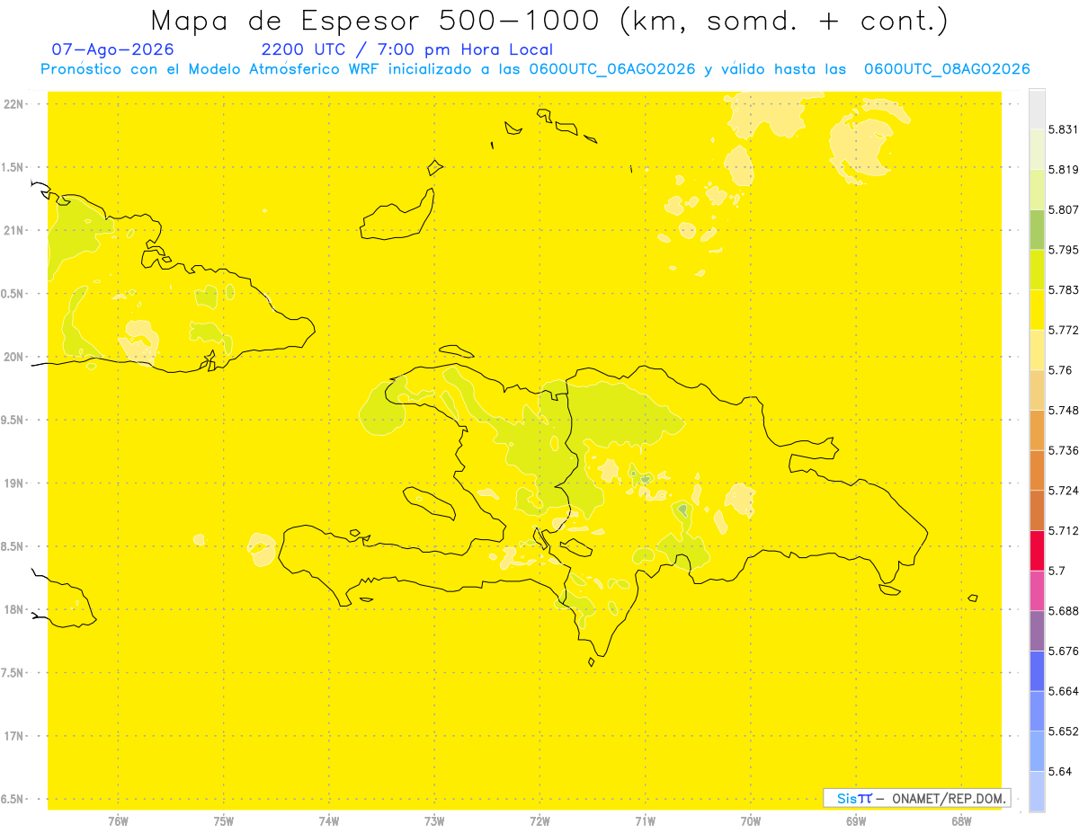Select the bright yellow swatch above 5.772
Viewport: 1079px width, 833px height.
1037,309
